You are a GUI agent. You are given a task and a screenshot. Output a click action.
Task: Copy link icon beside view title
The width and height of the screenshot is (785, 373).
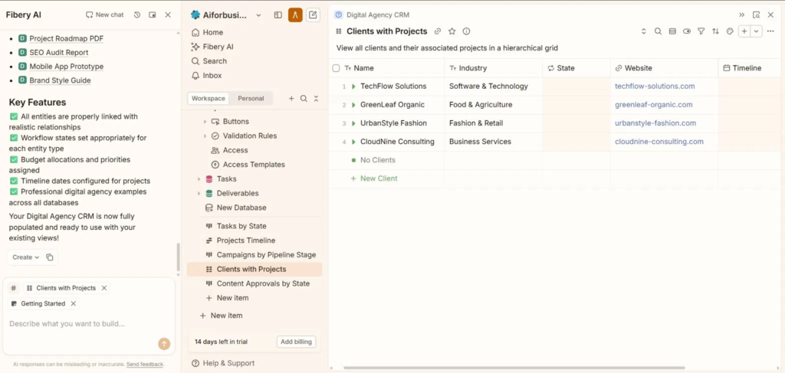438,31
